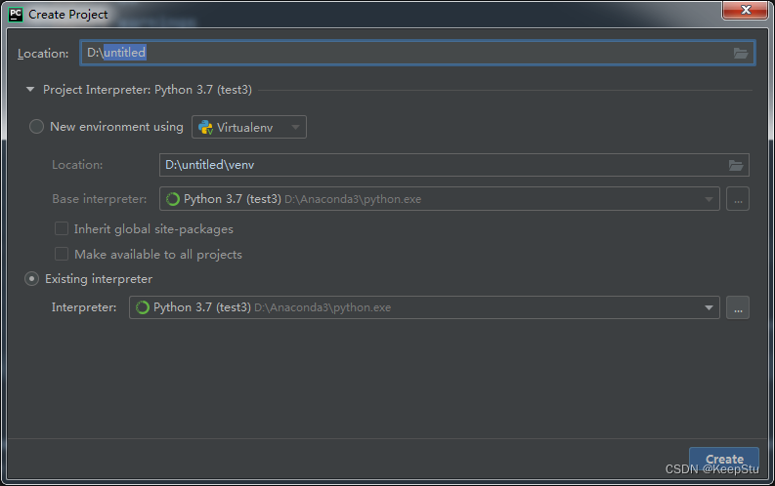Click the Base interpreter label
The image size is (775, 486).
(100, 199)
